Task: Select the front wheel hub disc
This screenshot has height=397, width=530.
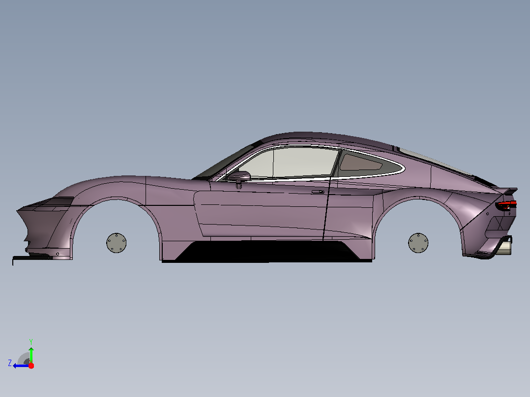Action: 116,243
